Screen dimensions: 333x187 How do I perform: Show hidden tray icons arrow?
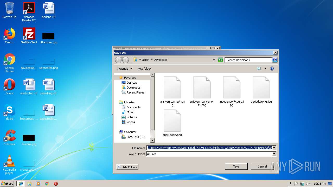pos(290,184)
